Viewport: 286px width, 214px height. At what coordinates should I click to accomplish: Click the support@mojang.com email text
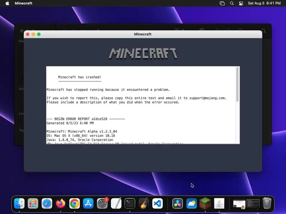point(207,98)
